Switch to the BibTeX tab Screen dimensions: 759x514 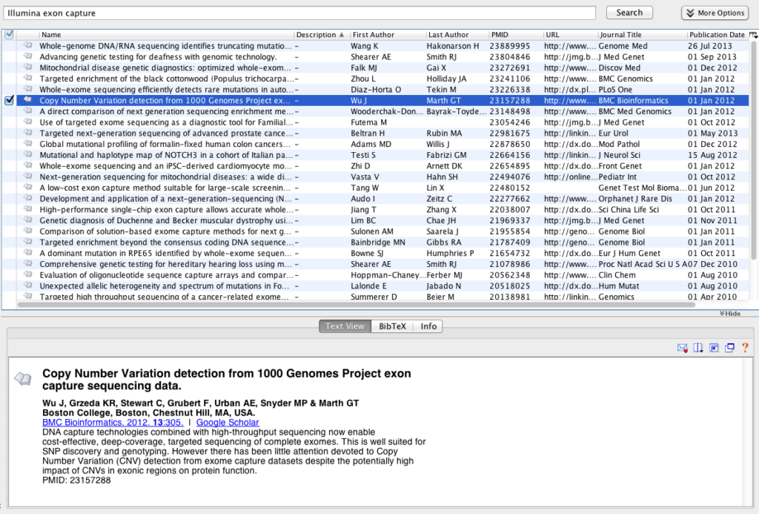[x=392, y=326]
